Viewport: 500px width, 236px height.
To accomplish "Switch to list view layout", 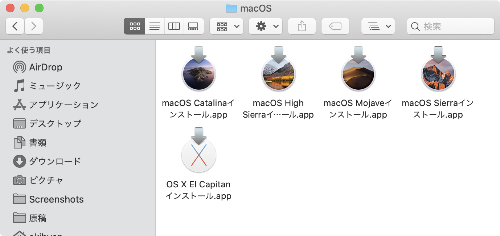I will (154, 26).
